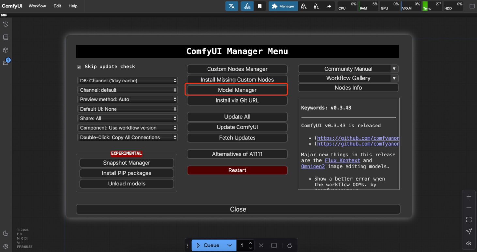This screenshot has height=252, width=477.
Task: Click the paper-plane select mode icon
Action: (x=469, y=231)
